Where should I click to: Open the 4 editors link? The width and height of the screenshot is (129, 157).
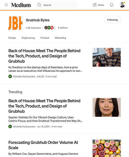[63, 28]
